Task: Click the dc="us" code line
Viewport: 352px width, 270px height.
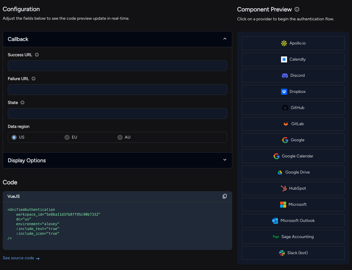Action: [x=24, y=219]
